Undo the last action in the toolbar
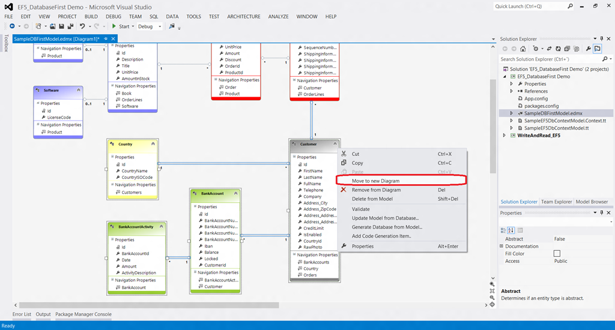 click(82, 26)
